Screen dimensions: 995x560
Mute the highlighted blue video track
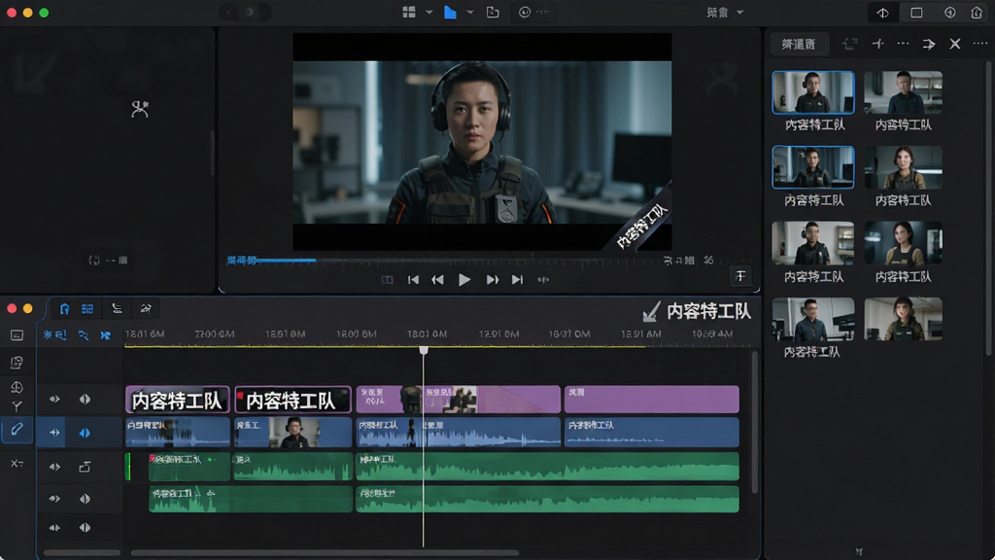point(54,433)
